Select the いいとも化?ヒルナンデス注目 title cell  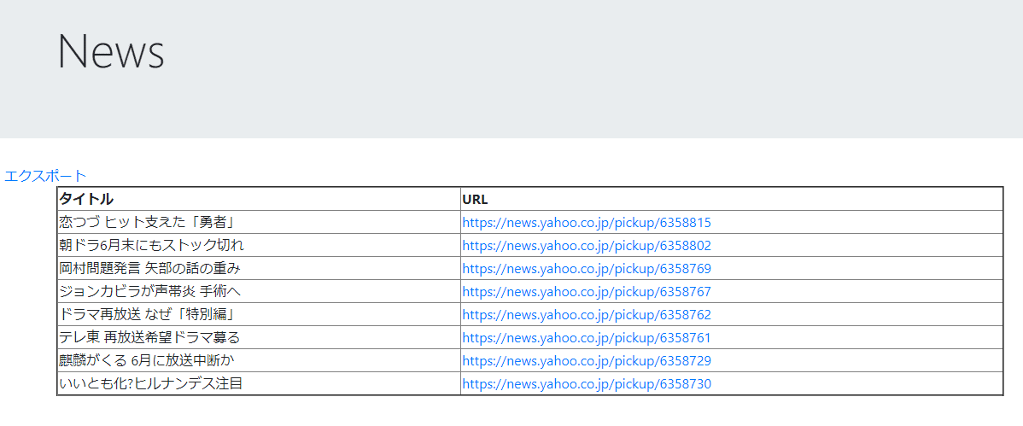(151, 383)
